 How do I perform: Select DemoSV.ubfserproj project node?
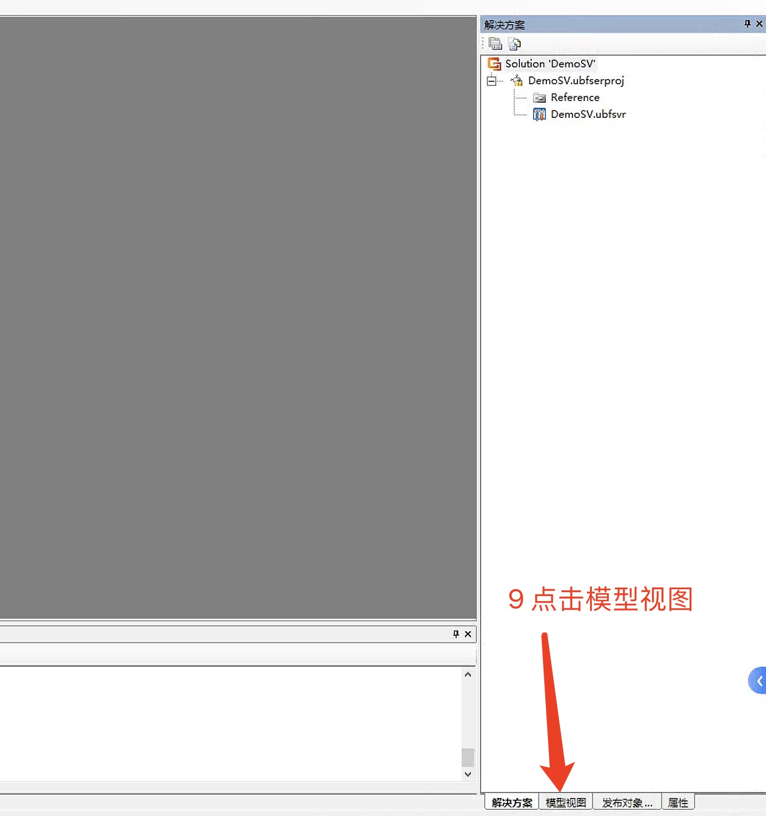click(576, 81)
